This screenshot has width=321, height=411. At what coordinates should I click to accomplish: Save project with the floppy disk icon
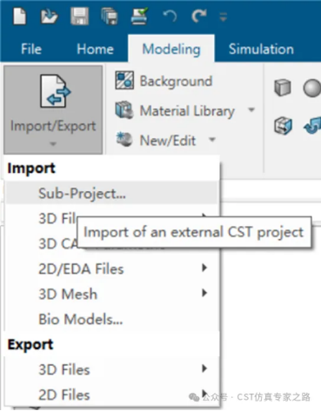[x=79, y=16]
